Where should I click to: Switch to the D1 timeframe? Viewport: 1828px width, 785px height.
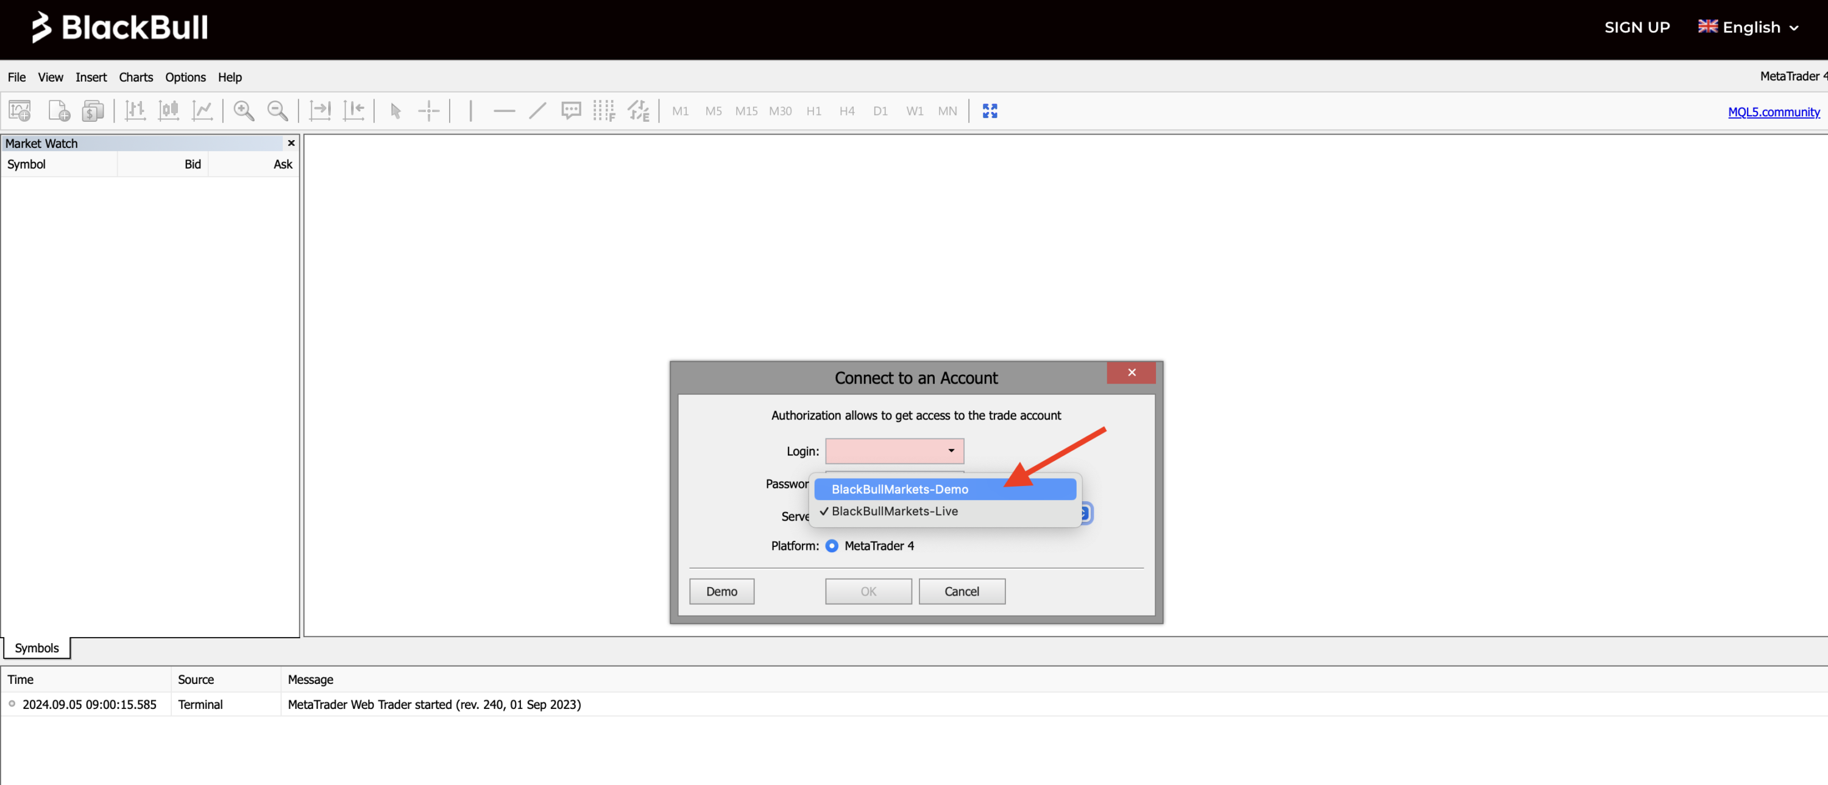pos(880,111)
